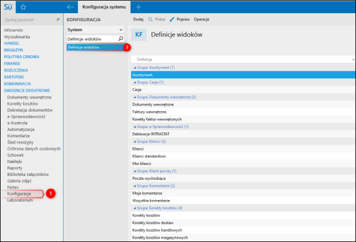This screenshot has width=356, height=242.
Task: Open Konfiguracja in the left sidebar
Action: 19,194
